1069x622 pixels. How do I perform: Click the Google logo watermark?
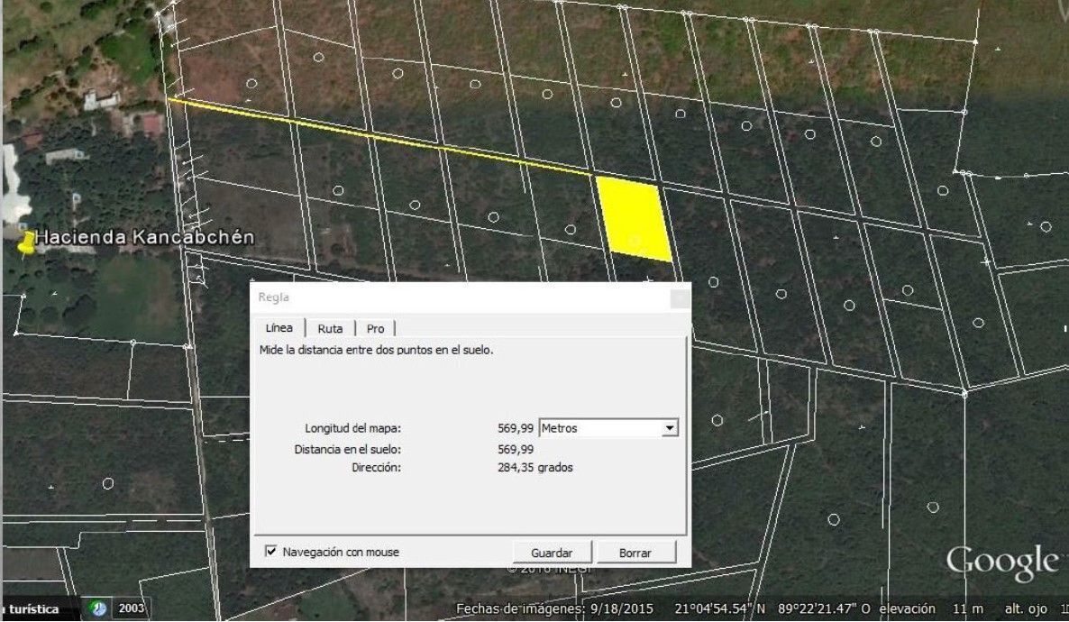(1000, 563)
